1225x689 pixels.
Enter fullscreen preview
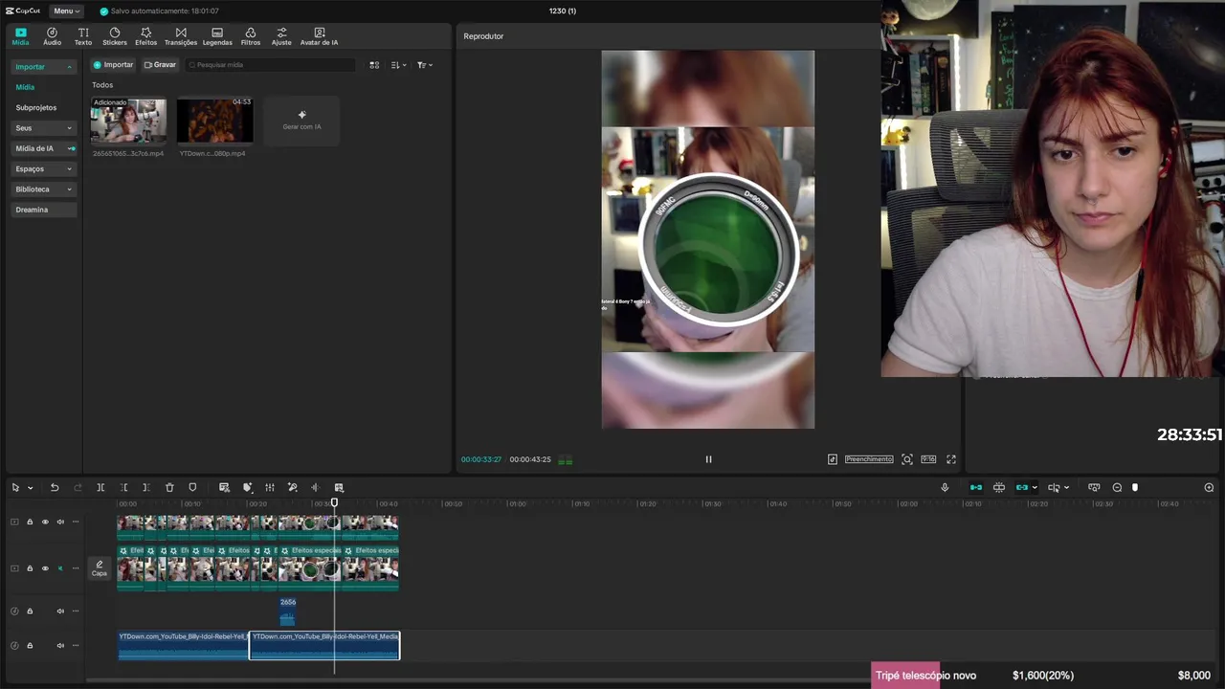click(x=951, y=459)
